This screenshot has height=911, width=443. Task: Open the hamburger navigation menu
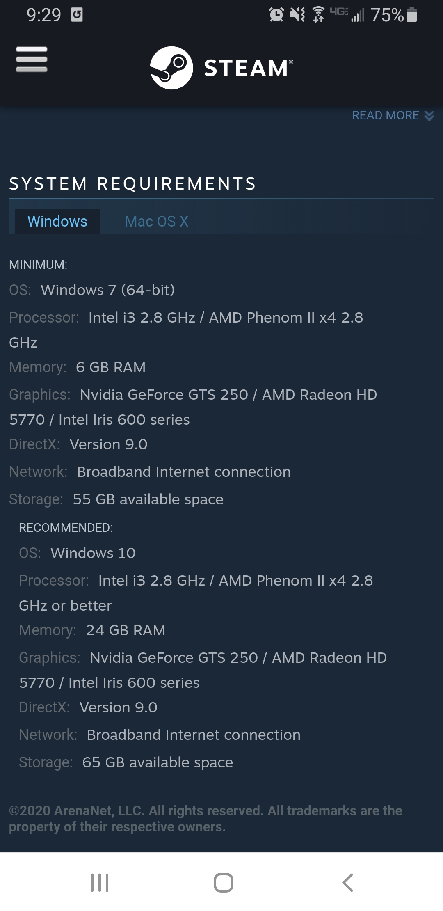[31, 61]
